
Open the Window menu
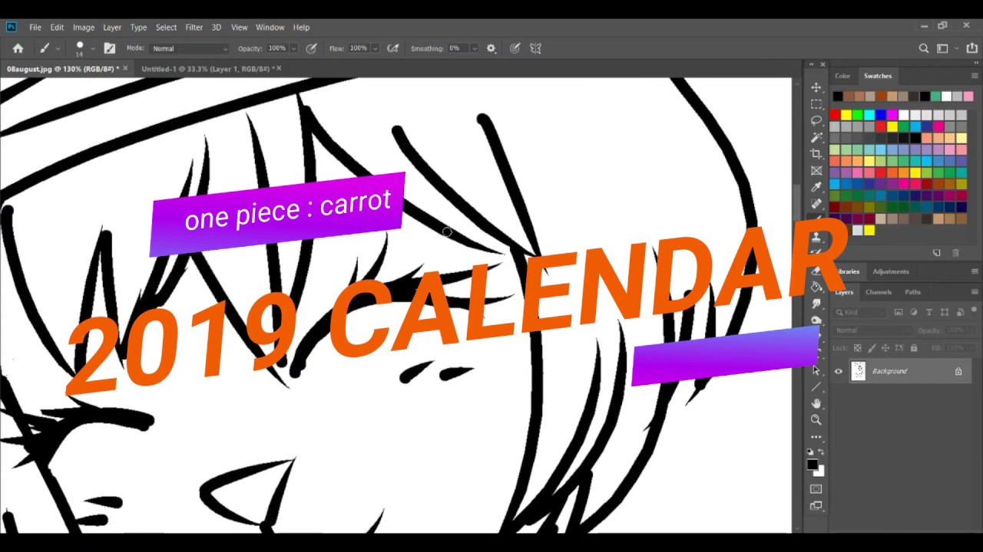click(x=270, y=28)
